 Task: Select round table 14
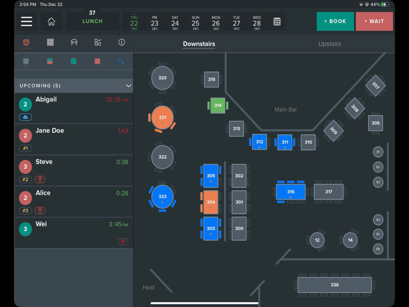coord(350,240)
